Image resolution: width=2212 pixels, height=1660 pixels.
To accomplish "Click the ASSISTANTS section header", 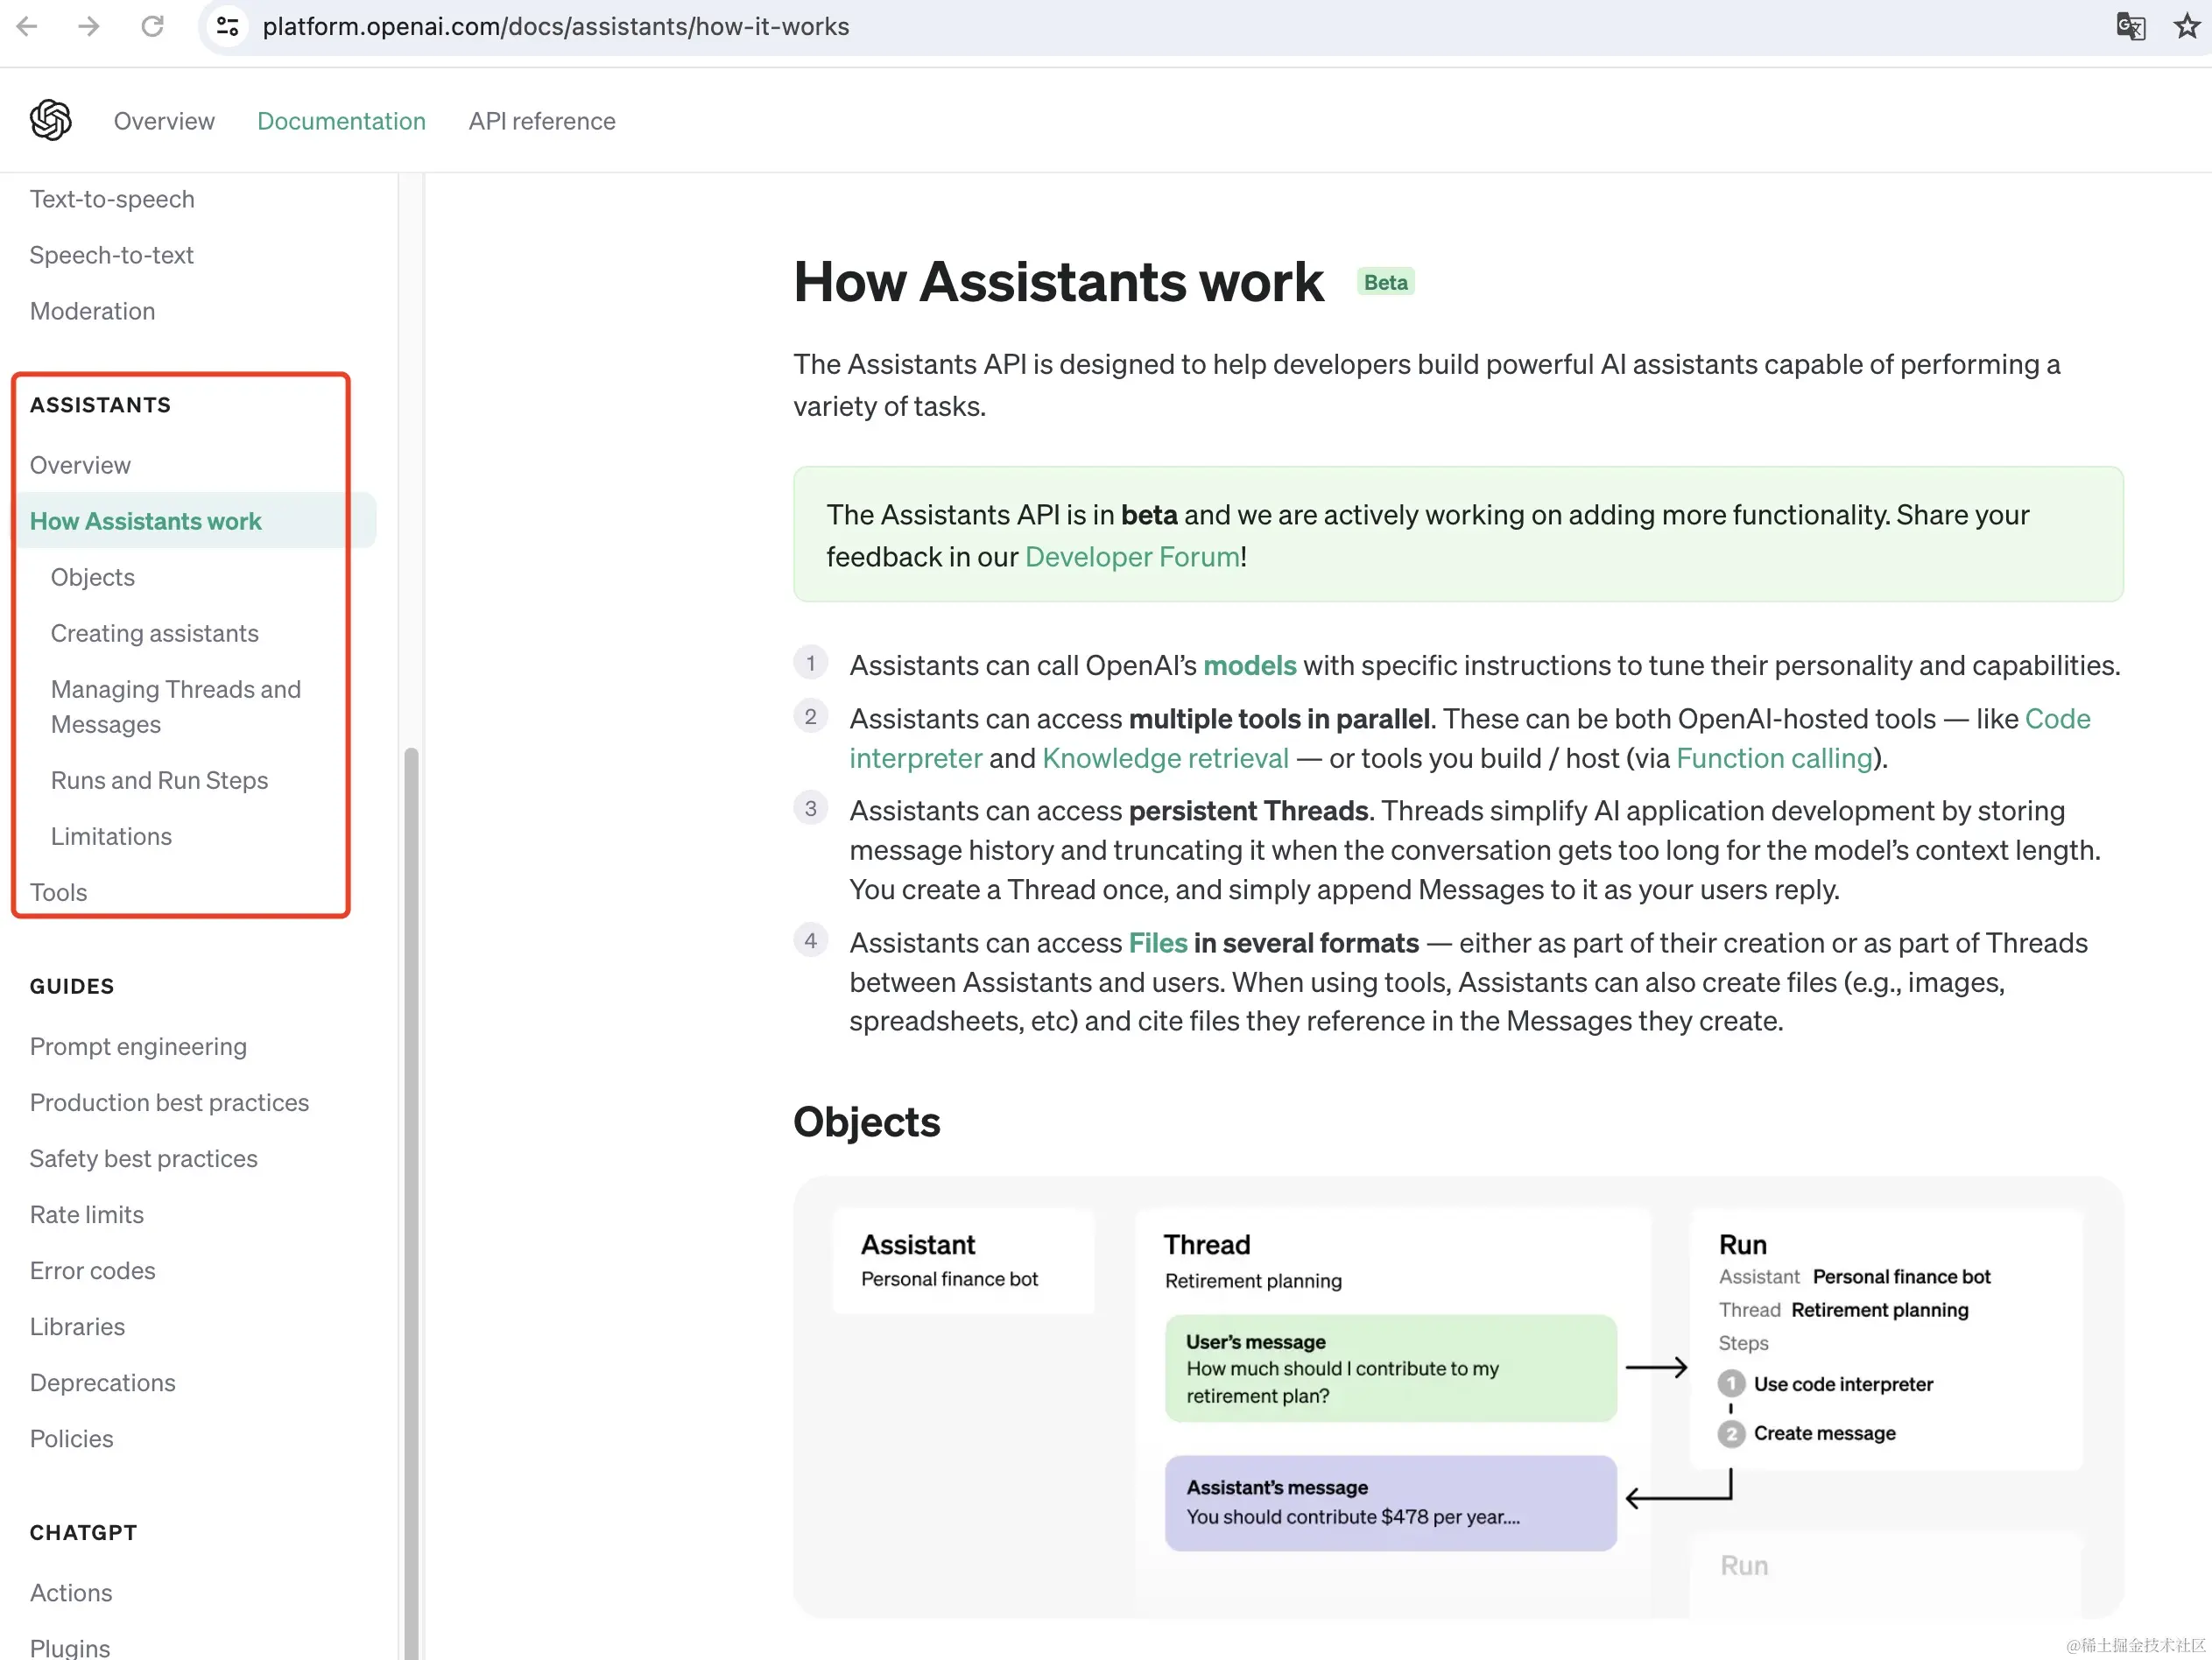I will [x=100, y=405].
